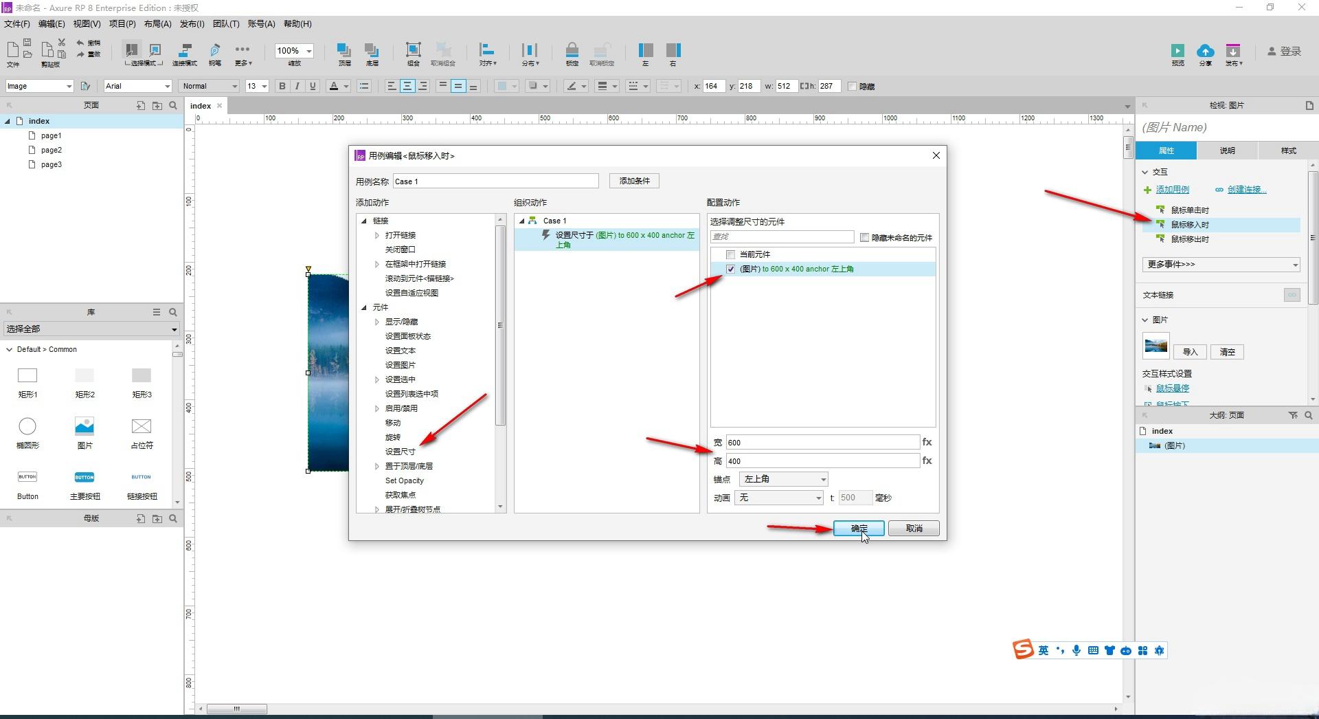The width and height of the screenshot is (1319, 719).
Task: Click the 高 height input field
Action: pos(822,461)
